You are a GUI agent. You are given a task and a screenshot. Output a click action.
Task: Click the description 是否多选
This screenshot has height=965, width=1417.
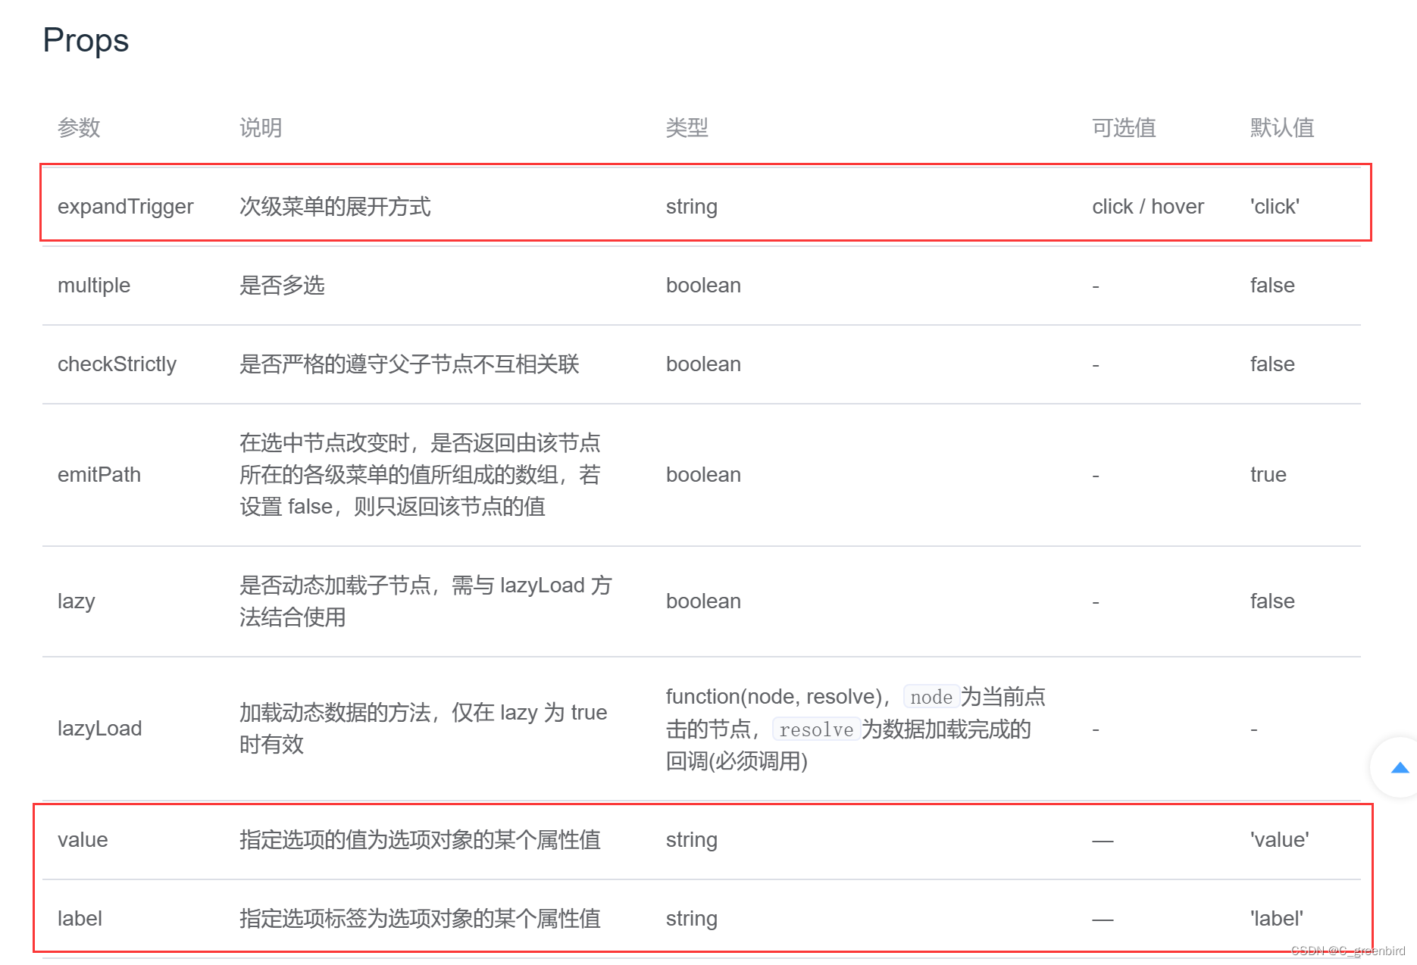tap(282, 286)
